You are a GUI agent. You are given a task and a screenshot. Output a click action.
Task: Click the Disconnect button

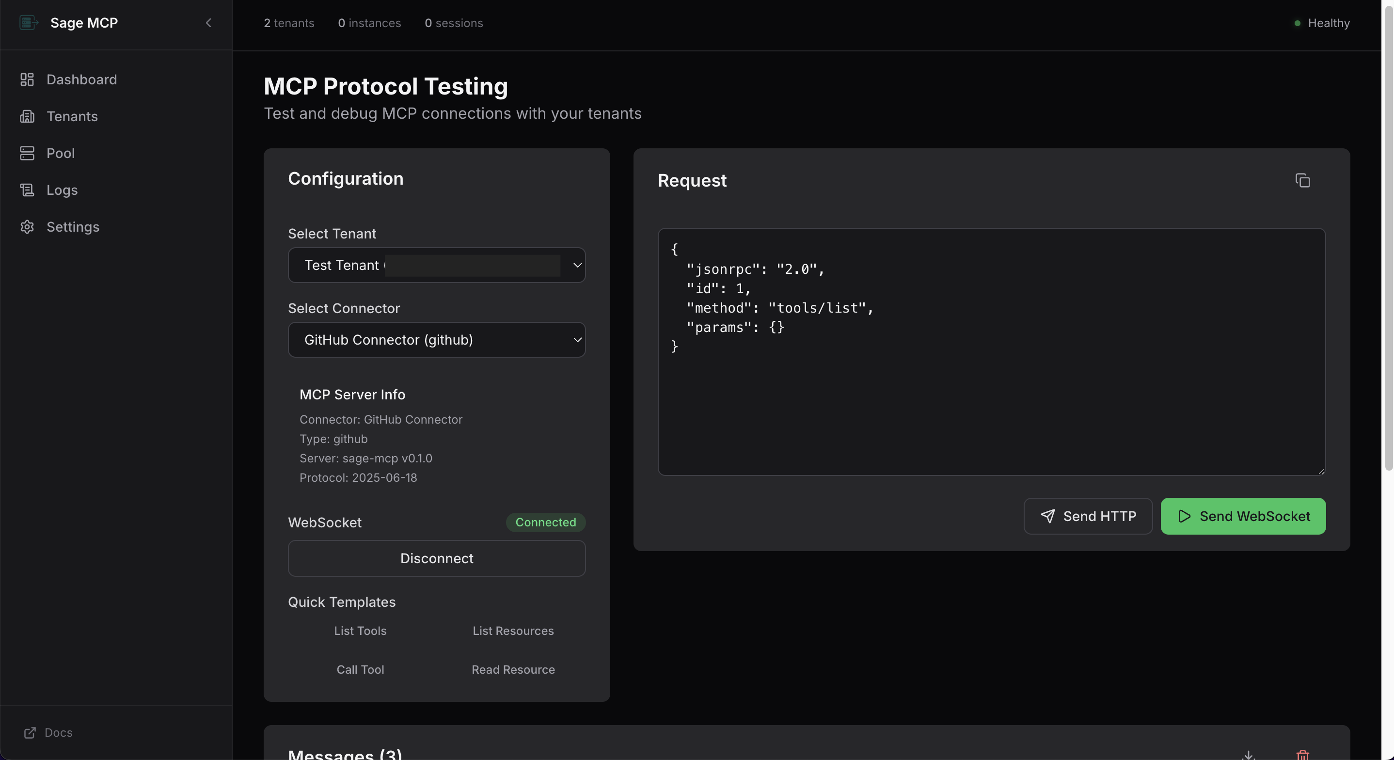coord(437,559)
